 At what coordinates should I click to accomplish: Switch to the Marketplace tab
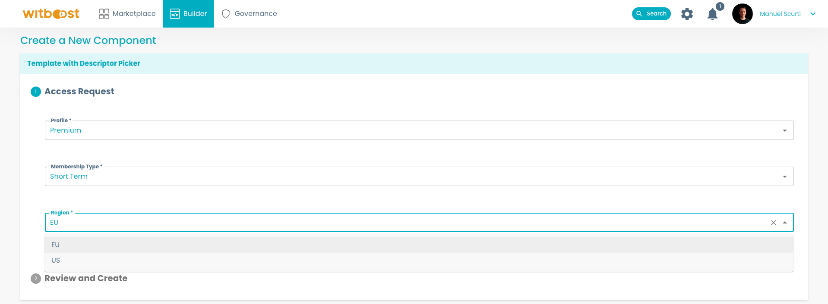(134, 14)
